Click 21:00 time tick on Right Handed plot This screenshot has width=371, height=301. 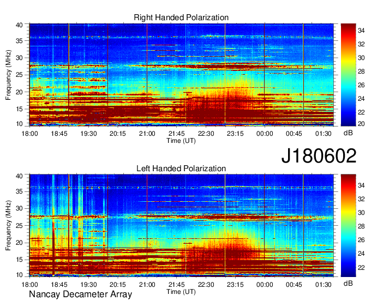[147, 134]
